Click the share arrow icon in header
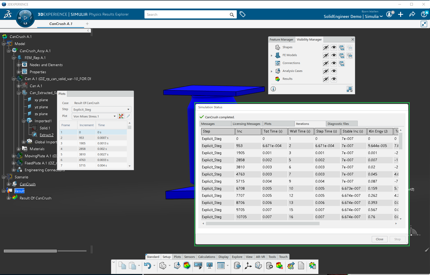Image resolution: width=430 pixels, height=275 pixels. [412, 14]
